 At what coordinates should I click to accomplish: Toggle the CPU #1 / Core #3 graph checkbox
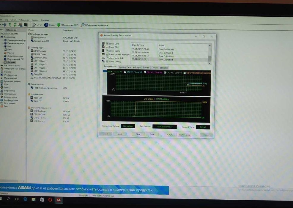(x=145, y=72)
